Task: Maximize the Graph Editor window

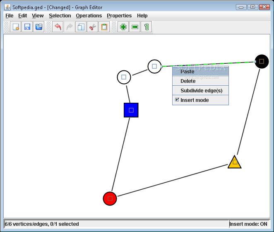Action: pos(252,7)
